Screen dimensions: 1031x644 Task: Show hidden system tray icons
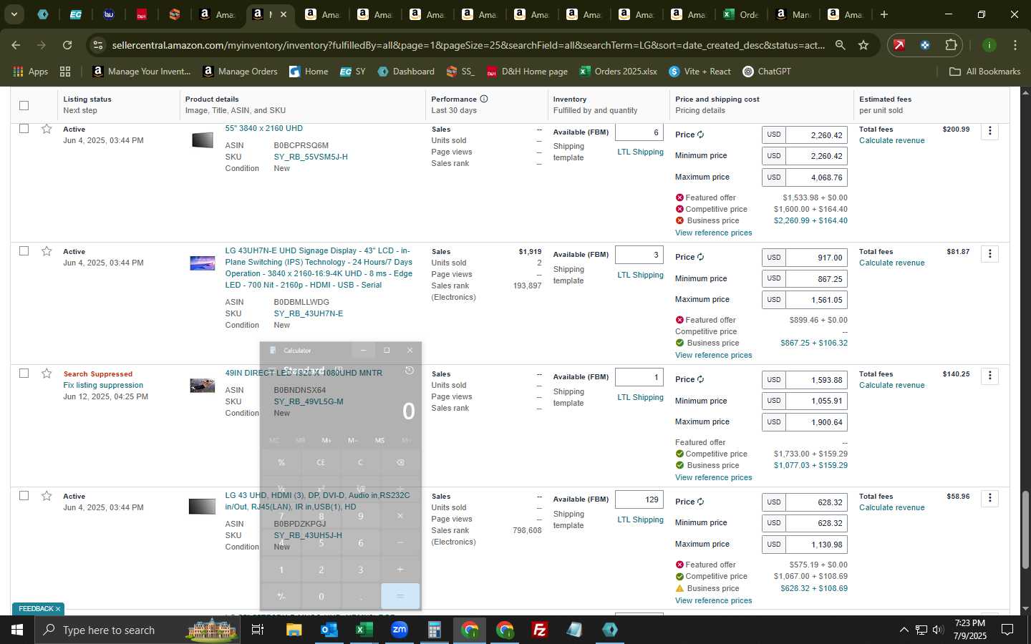pyautogui.click(x=904, y=630)
